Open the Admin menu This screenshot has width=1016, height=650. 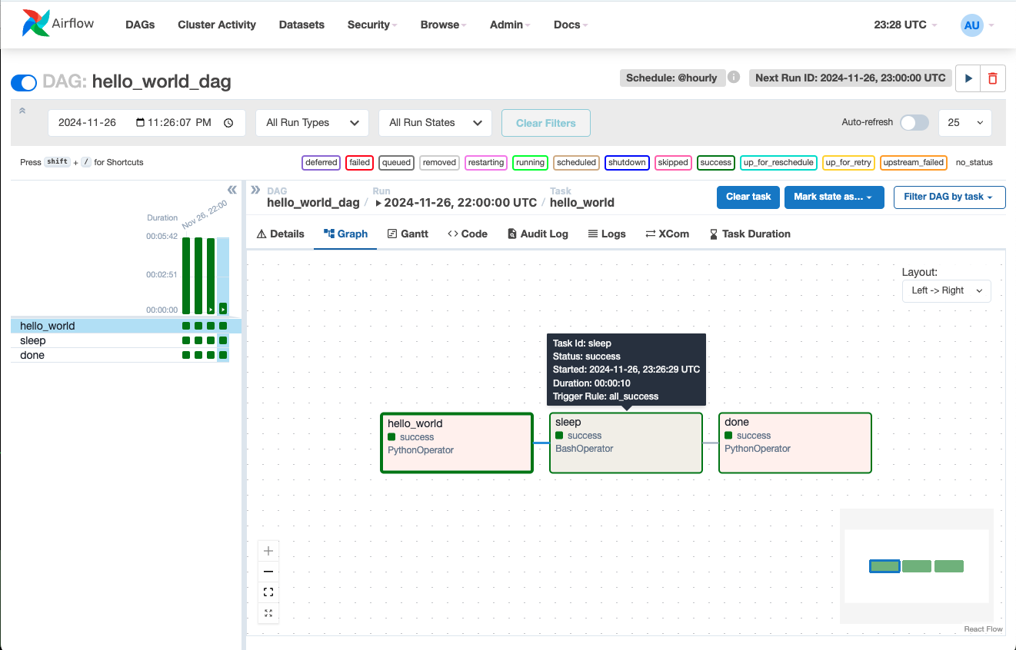tap(511, 25)
